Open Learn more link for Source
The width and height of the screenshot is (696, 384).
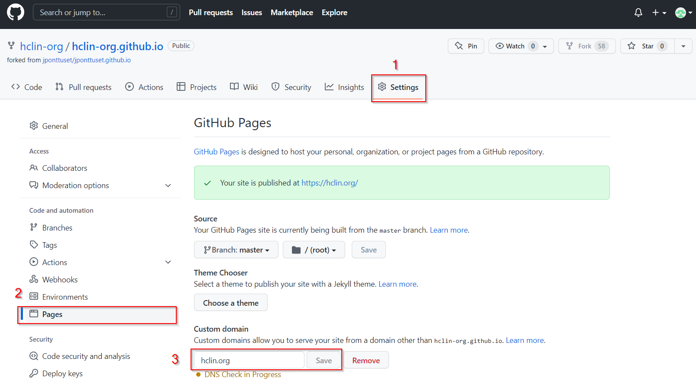pos(449,230)
